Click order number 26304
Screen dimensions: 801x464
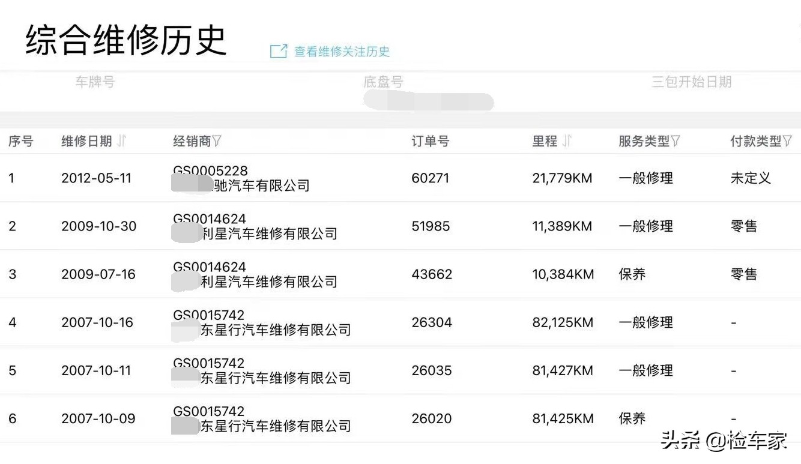(x=432, y=322)
